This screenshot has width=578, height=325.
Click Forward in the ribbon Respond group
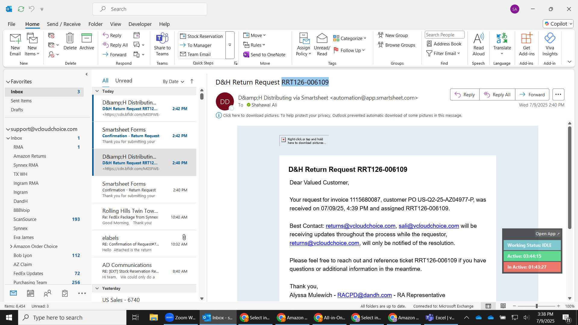tap(114, 54)
